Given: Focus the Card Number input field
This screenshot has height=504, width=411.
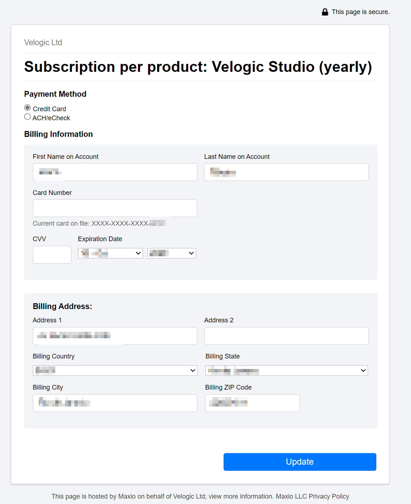Looking at the screenshot, I should [x=115, y=208].
